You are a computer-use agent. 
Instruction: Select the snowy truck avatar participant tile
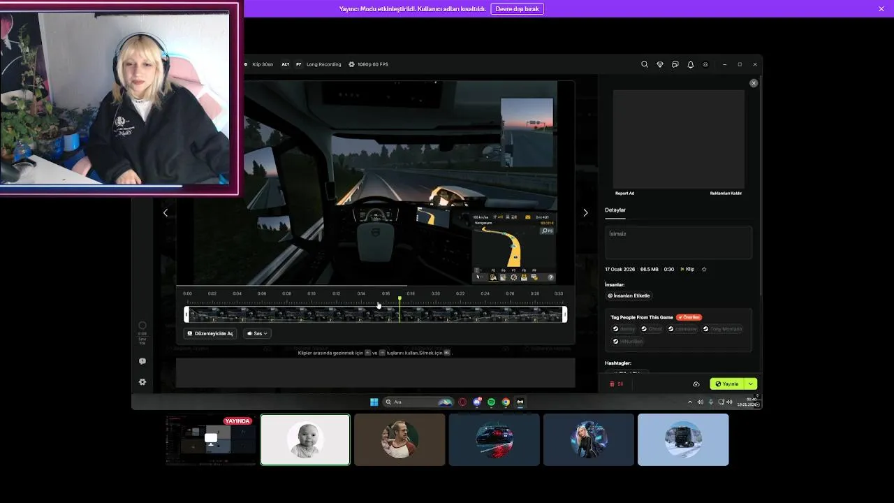click(683, 439)
